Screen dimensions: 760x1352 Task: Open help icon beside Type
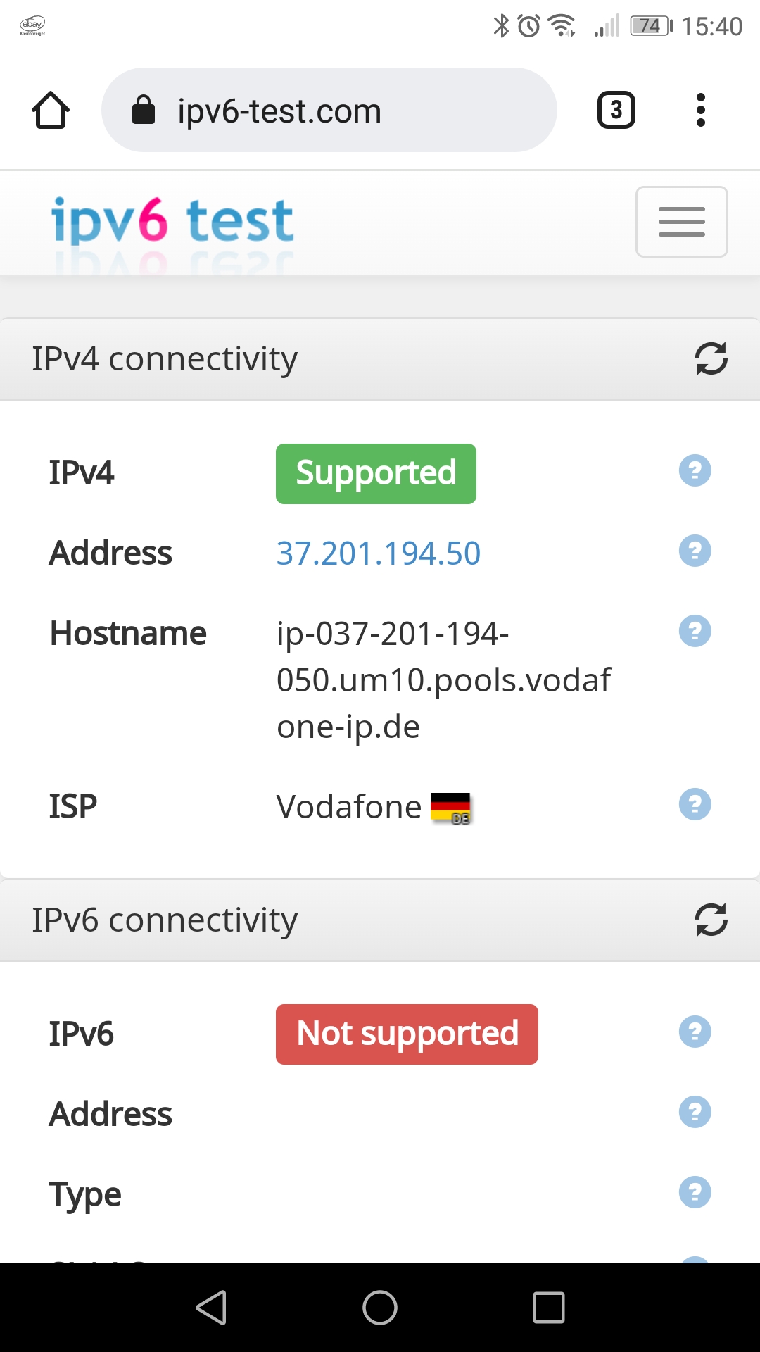point(695,1192)
